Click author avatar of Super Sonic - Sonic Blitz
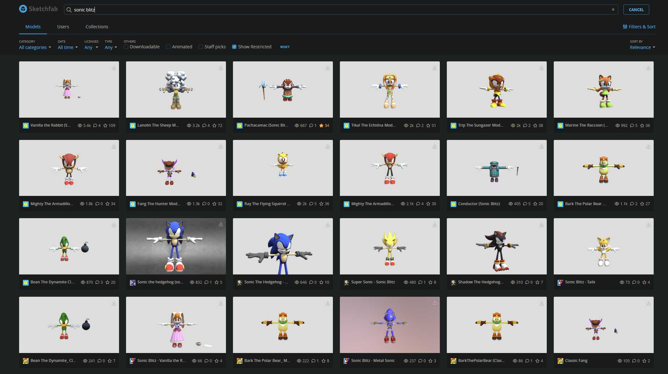The width and height of the screenshot is (668, 374). click(x=347, y=282)
